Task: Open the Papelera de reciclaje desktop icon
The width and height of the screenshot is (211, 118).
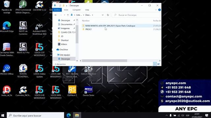Action: click(7, 7)
